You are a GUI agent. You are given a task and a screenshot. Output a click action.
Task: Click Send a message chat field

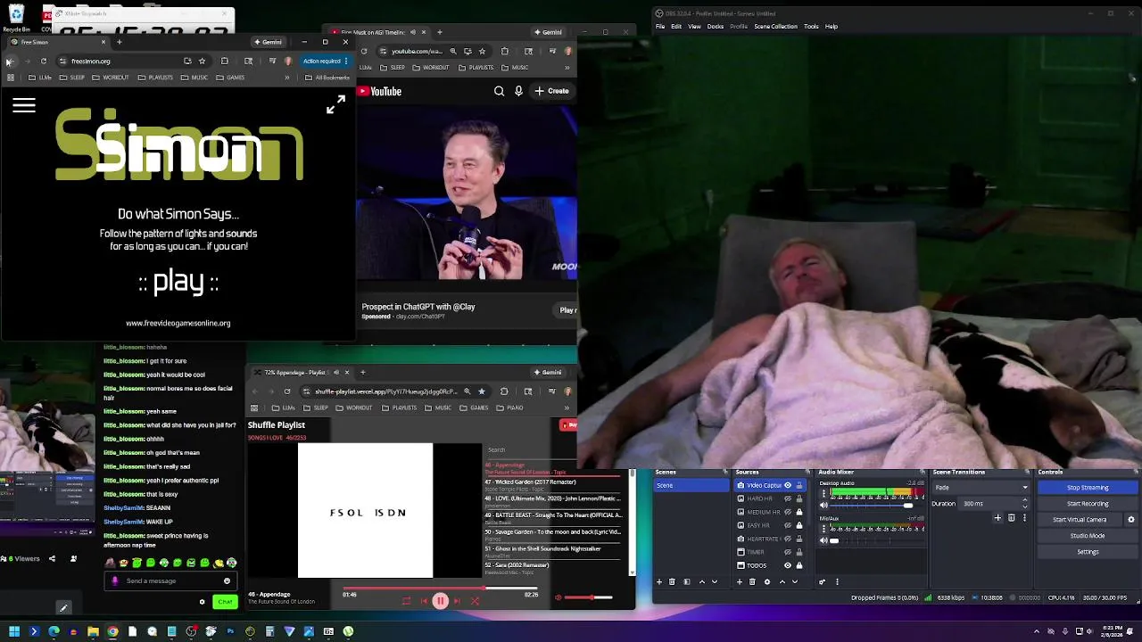tap(170, 580)
